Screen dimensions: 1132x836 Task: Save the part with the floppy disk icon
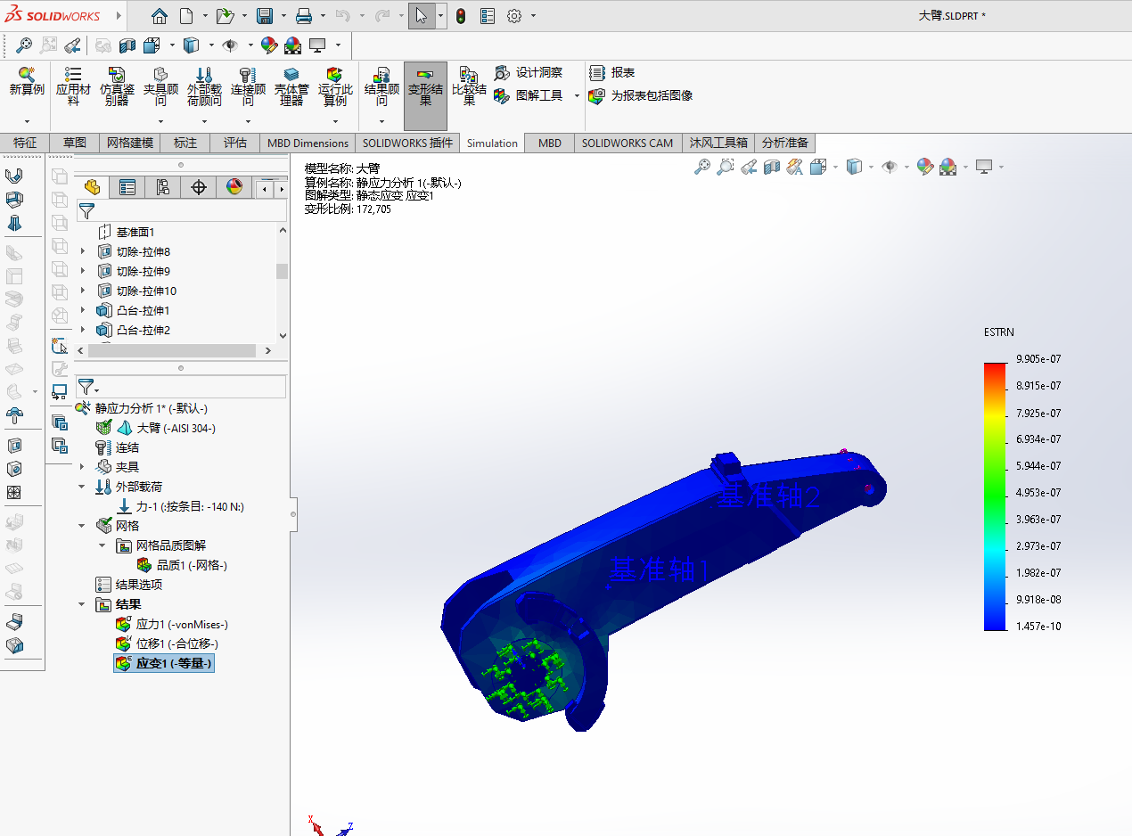[x=264, y=16]
